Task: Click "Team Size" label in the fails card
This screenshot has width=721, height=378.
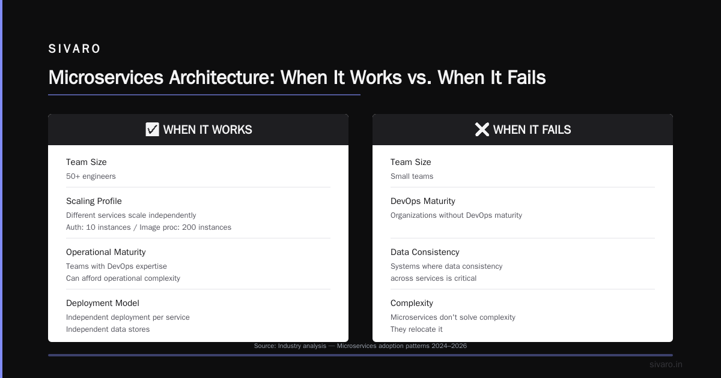Action: pos(411,162)
